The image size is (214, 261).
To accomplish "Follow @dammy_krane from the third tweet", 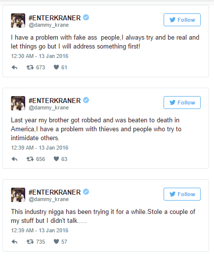I will coord(182,194).
